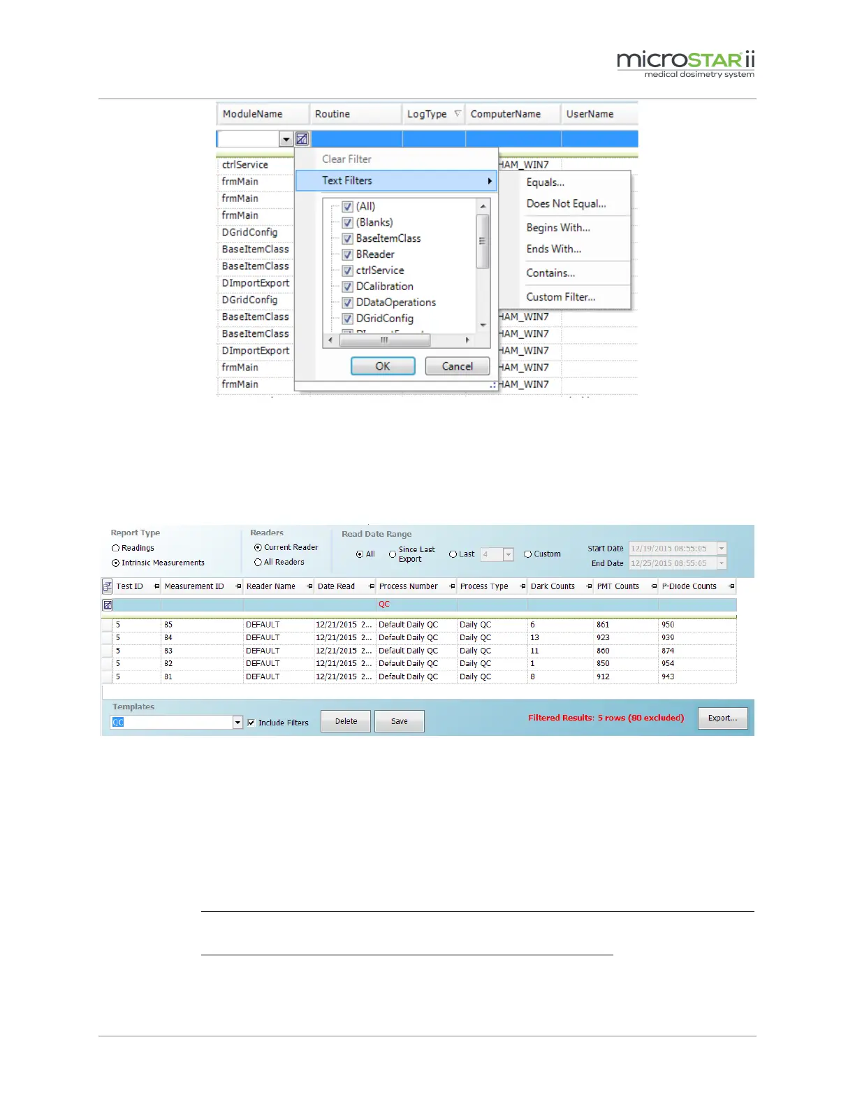Click the filter list vertical scrollbar thumb
The height and width of the screenshot is (1107, 855).
(482, 241)
